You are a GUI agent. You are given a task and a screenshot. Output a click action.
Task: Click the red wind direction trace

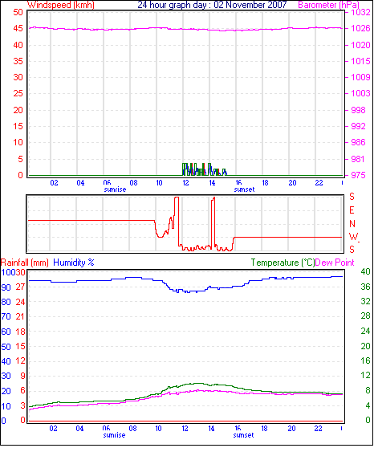coord(185,224)
